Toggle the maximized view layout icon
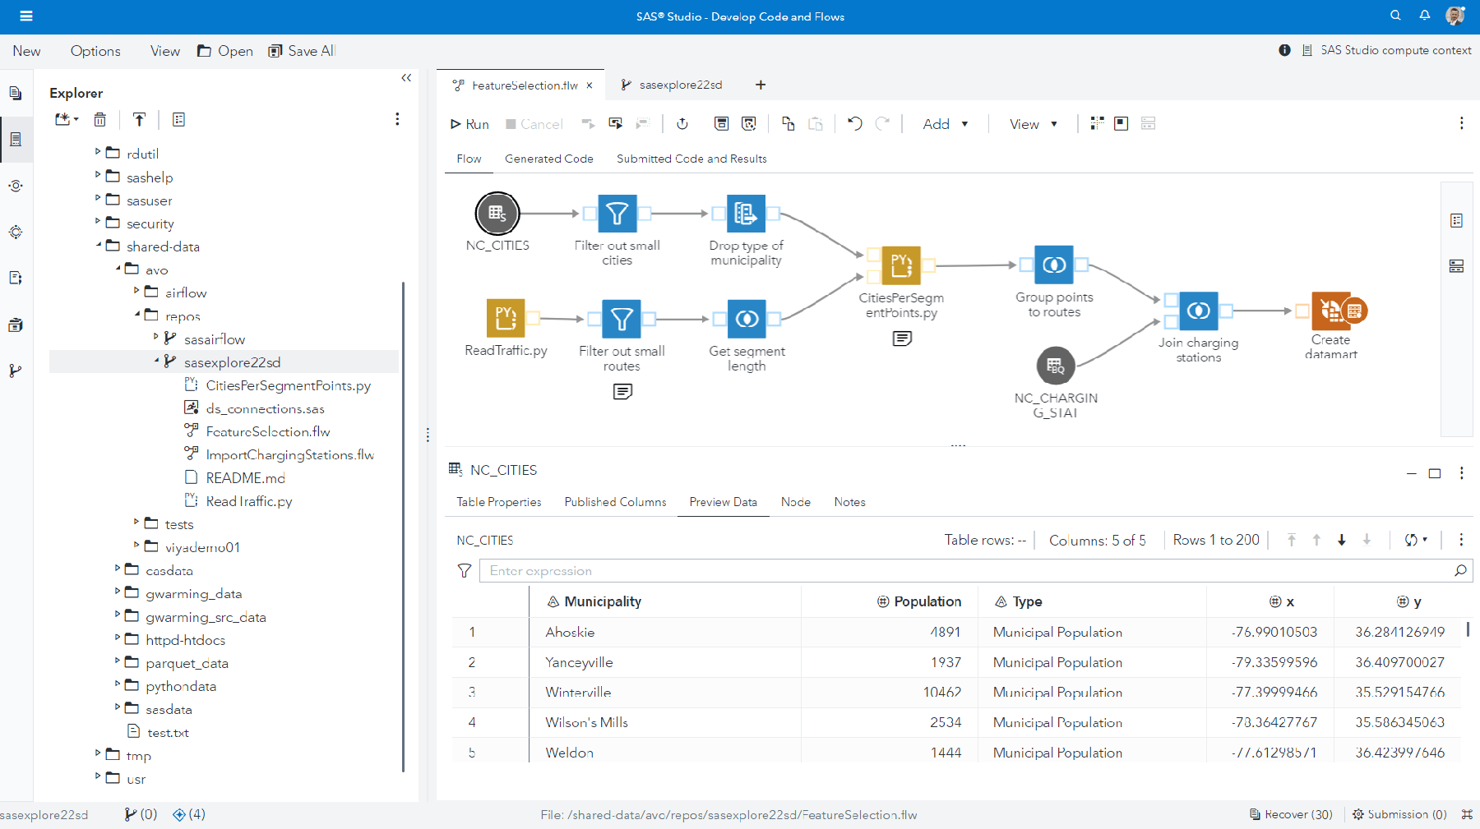1480x829 pixels. coord(1121,123)
